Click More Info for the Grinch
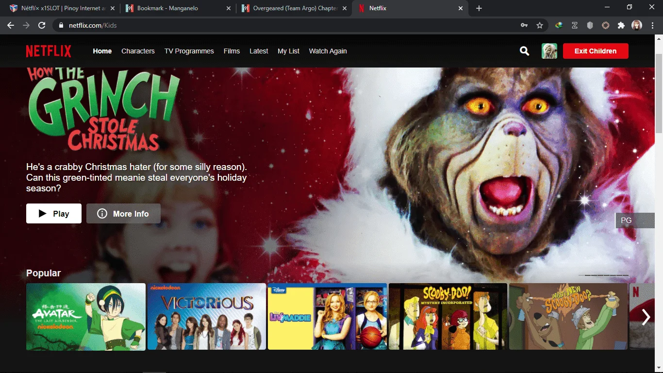This screenshot has height=373, width=663. click(x=123, y=214)
